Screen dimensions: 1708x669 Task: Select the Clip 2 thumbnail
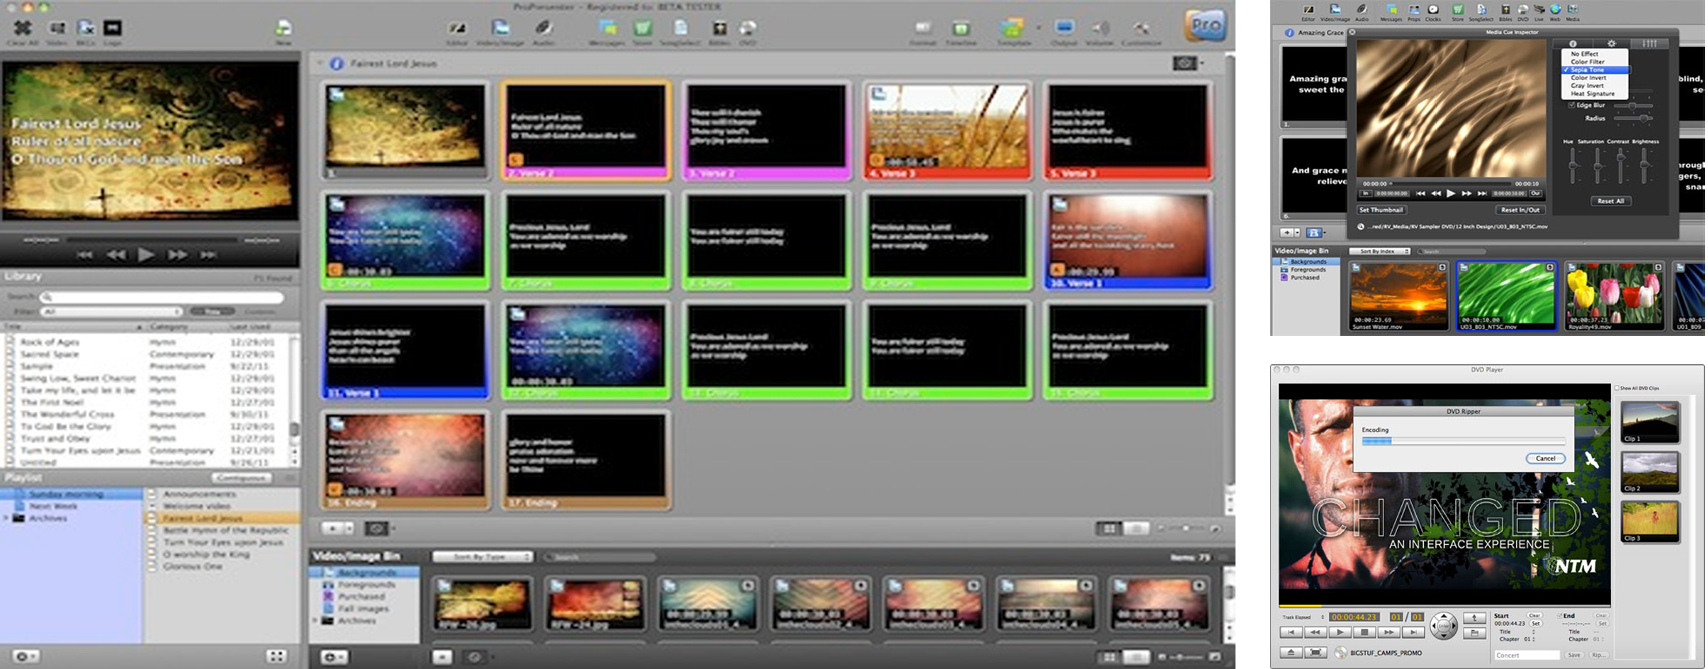pos(1649,471)
